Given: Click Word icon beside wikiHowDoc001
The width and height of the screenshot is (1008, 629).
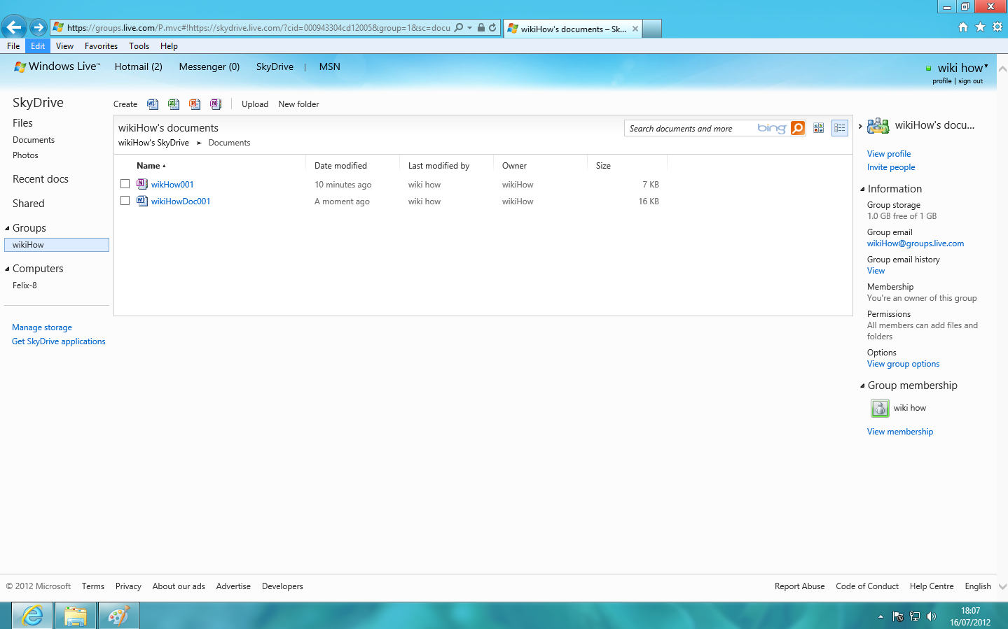Looking at the screenshot, I should click(x=142, y=201).
